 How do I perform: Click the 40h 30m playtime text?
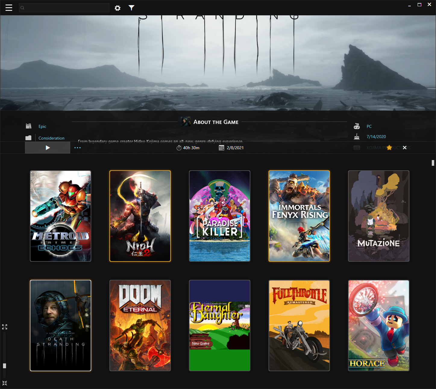pyautogui.click(x=191, y=148)
